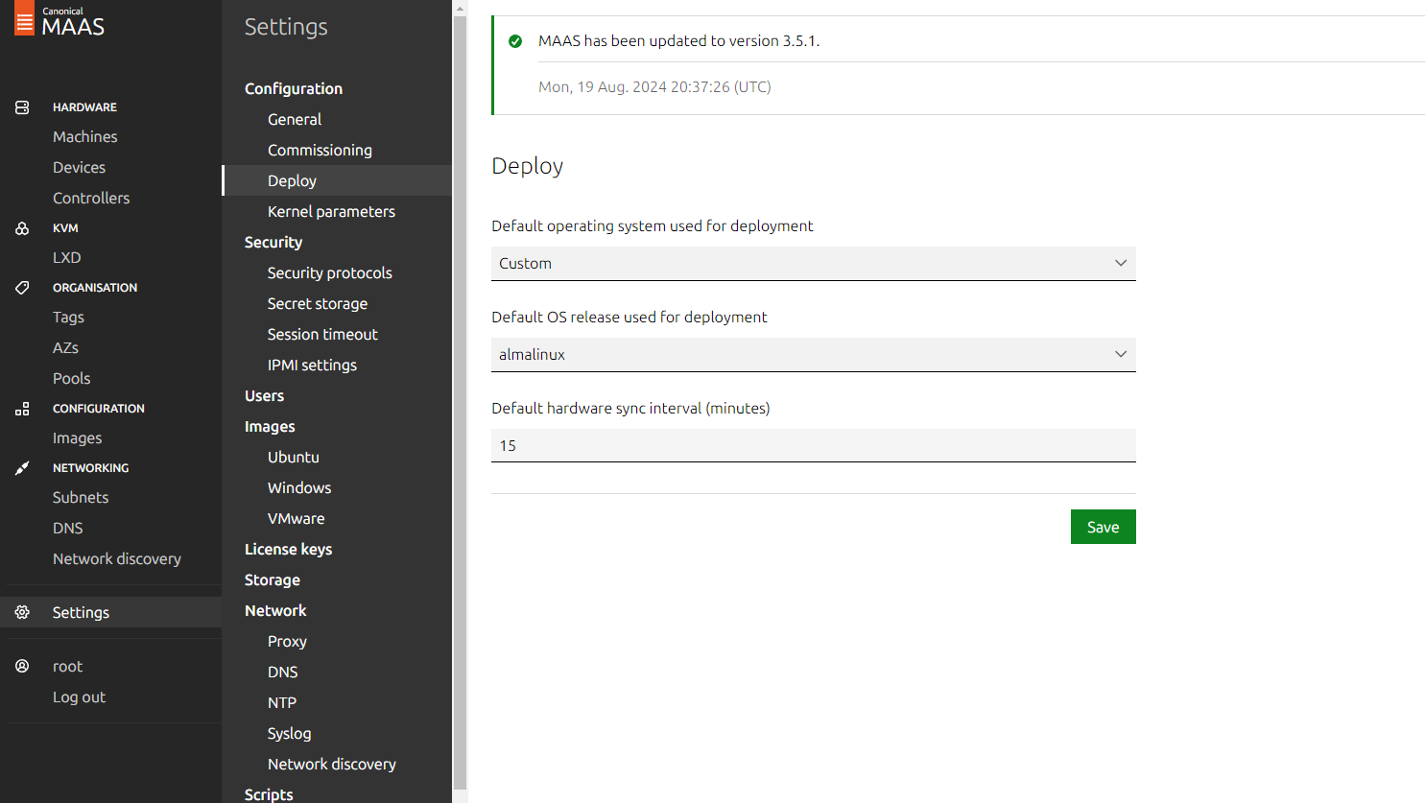This screenshot has width=1425, height=803.
Task: Select Security protocols in the settings menu
Action: [329, 272]
